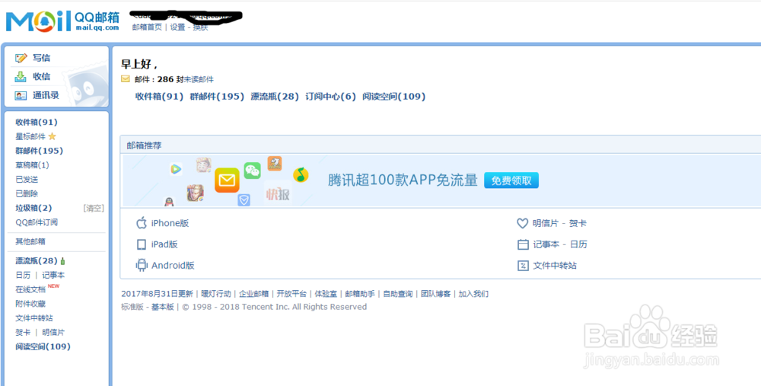Open 明信片 in sidebar
Viewport: 761px width, 386px height.
pos(53,333)
